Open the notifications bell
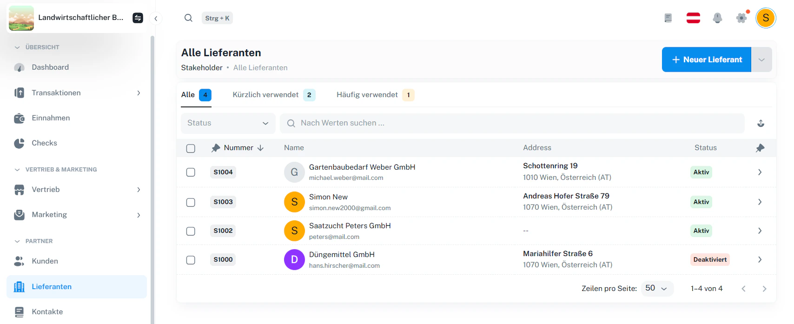Image resolution: width=794 pixels, height=324 pixels. (718, 18)
